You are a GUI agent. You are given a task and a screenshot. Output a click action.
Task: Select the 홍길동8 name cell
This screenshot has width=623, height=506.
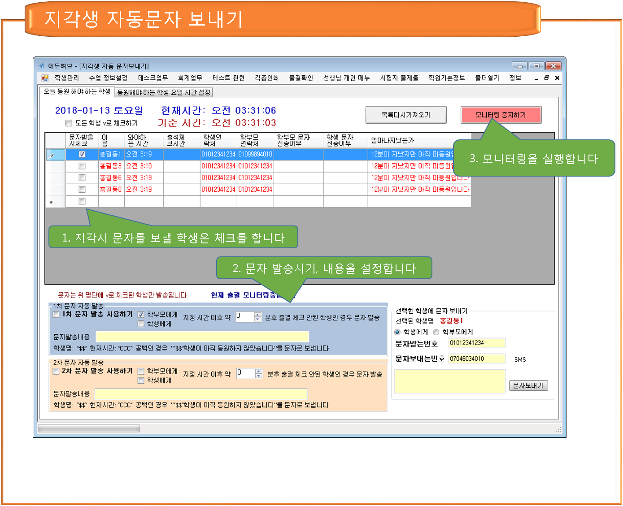pos(111,190)
